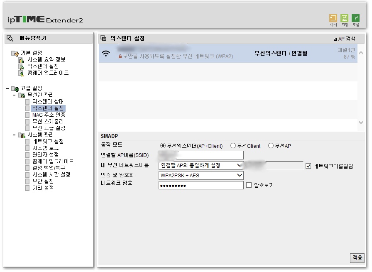Viewport: 372px width, 272px height.
Task: Click the 네트워크 암호 password field
Action: [x=201, y=185]
